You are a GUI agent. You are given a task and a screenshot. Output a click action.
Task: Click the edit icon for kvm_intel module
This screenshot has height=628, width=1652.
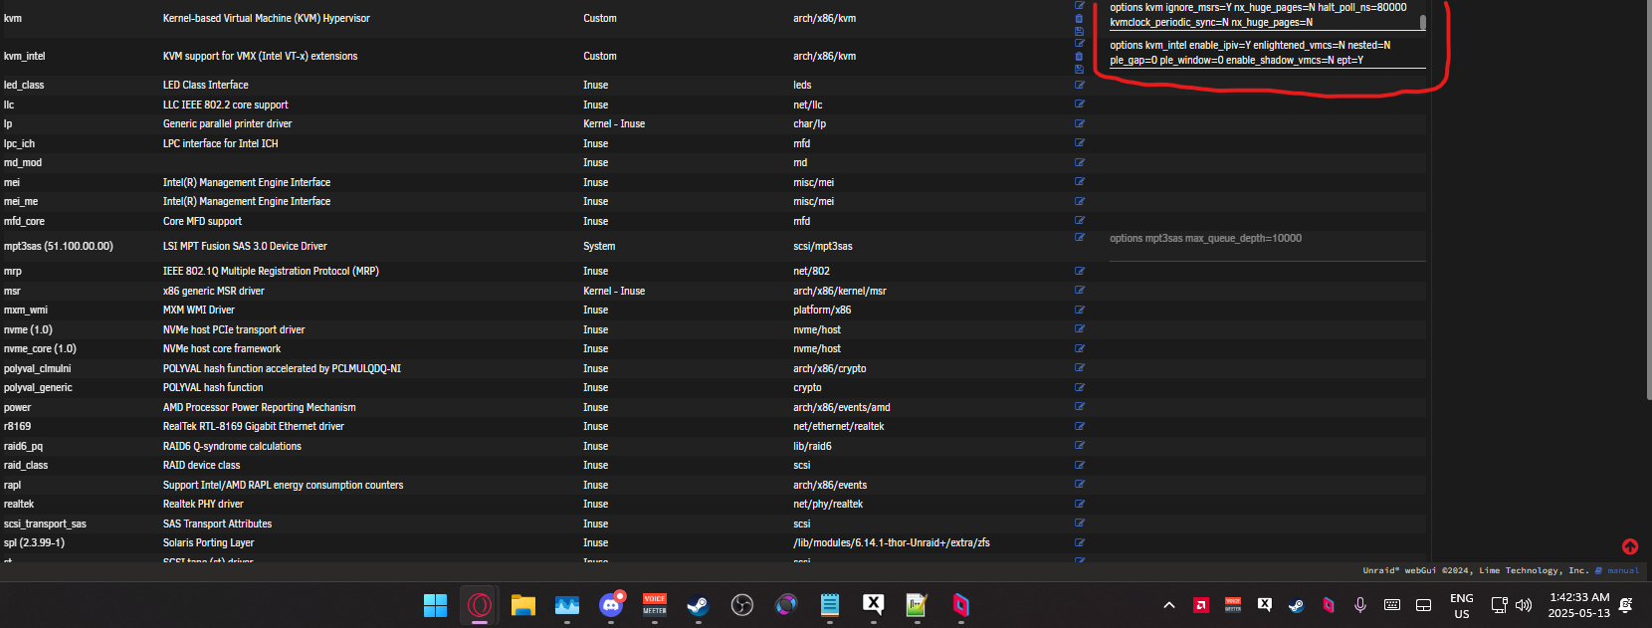[1080, 44]
